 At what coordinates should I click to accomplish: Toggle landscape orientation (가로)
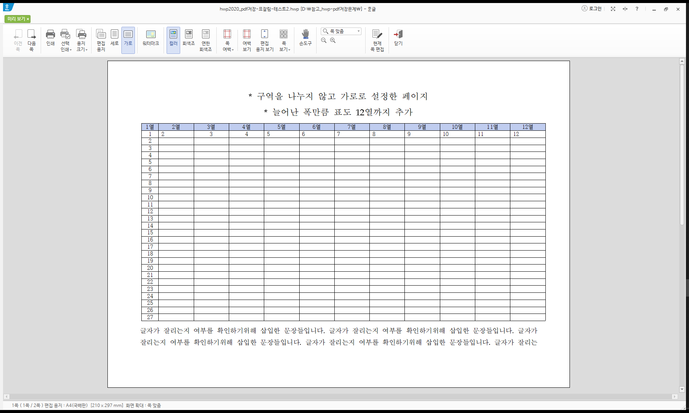coord(128,40)
